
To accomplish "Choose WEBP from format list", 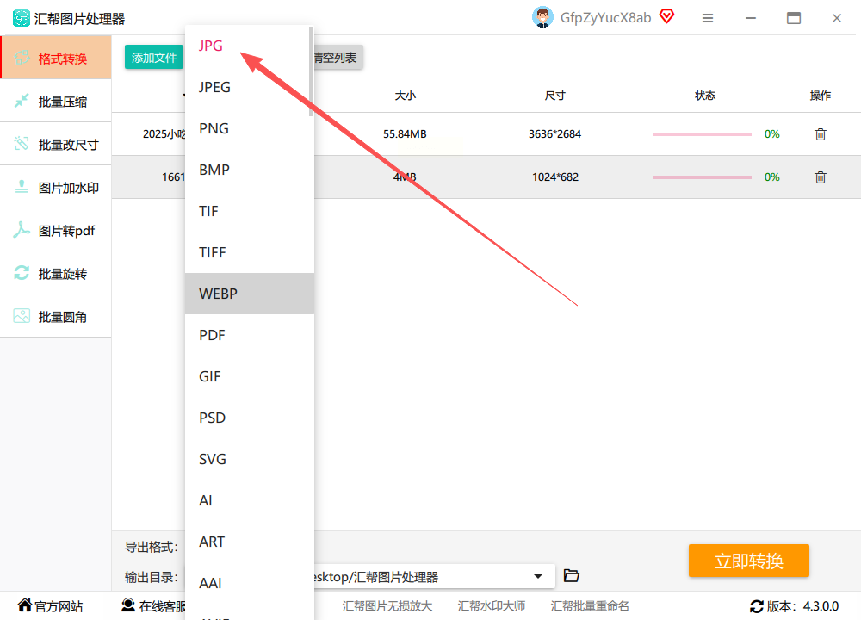I will click(250, 294).
